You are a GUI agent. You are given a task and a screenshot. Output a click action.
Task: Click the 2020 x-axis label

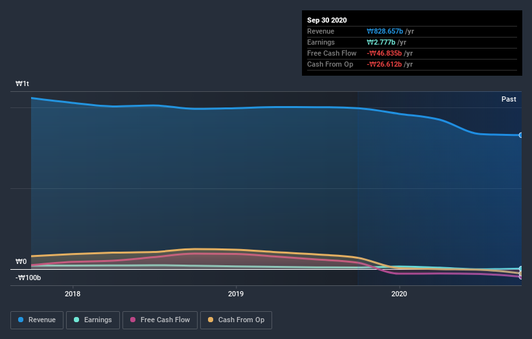[399, 294]
